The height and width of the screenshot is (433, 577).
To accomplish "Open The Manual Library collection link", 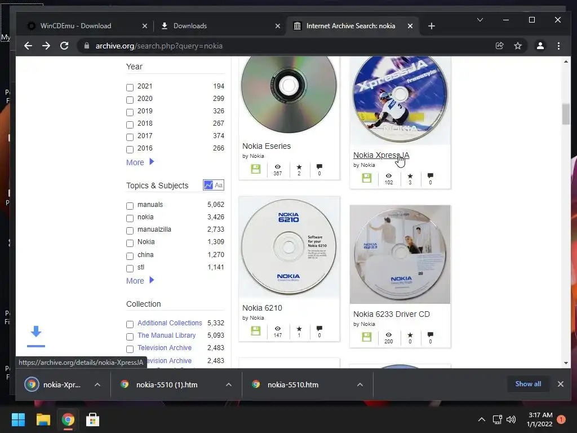I will point(166,335).
